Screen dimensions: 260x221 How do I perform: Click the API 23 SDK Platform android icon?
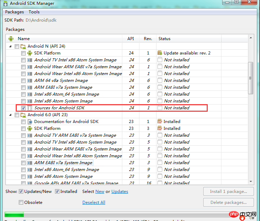click(x=30, y=128)
